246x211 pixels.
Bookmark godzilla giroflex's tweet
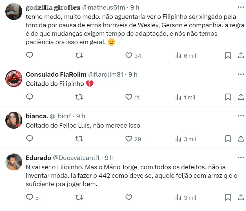pos(228,55)
